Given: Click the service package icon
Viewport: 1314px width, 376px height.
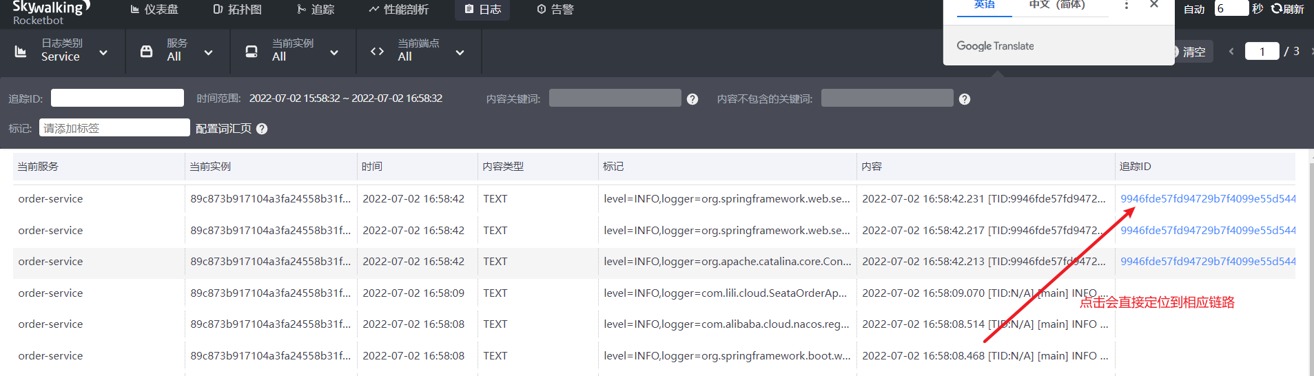Looking at the screenshot, I should (x=146, y=52).
